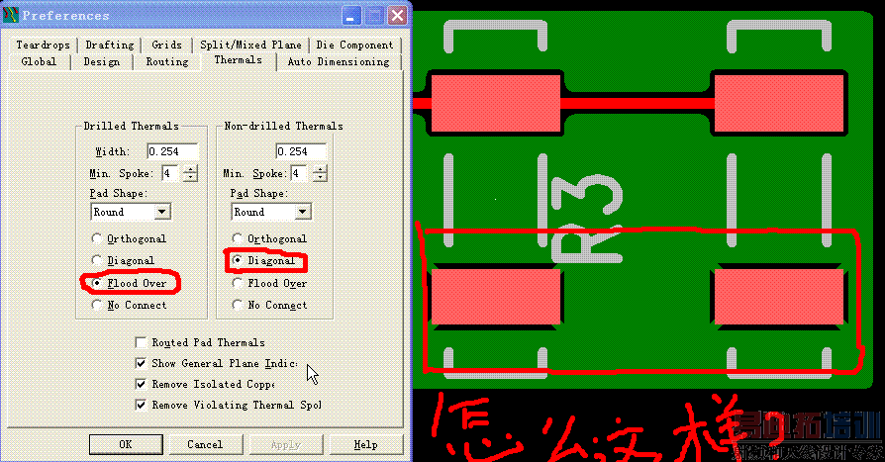The width and height of the screenshot is (885, 462).
Task: Select lower-right pad with diagonal thermals
Action: pyautogui.click(x=779, y=297)
